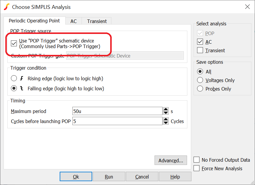Toggle the AC analysis checkbox

pyautogui.click(x=200, y=42)
